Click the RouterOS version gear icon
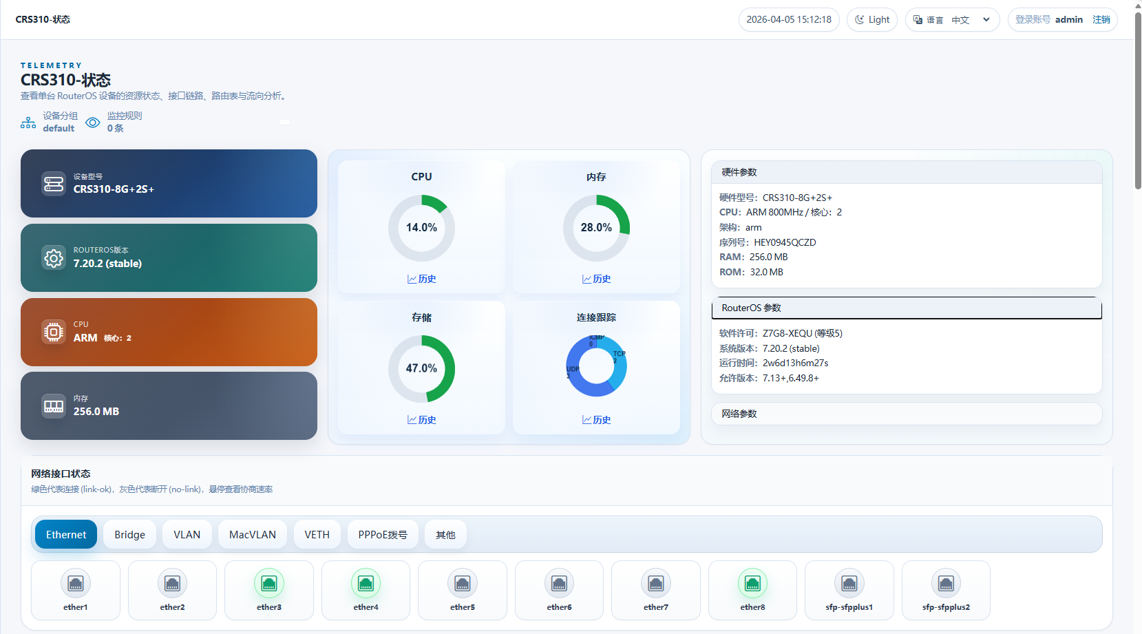Viewport: 1142px width, 634px height. click(x=54, y=258)
